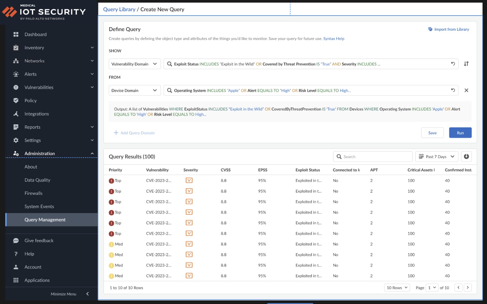Click the Import from Library icon

430,29
